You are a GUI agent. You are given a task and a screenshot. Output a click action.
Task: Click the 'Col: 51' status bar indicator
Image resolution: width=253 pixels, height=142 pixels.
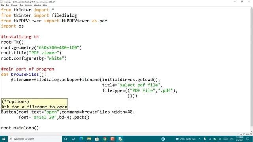[x=249, y=134]
